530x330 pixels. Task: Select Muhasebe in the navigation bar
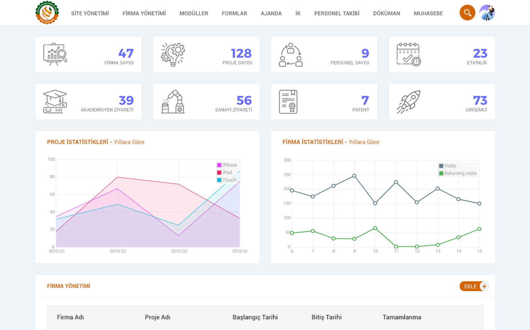coord(428,14)
